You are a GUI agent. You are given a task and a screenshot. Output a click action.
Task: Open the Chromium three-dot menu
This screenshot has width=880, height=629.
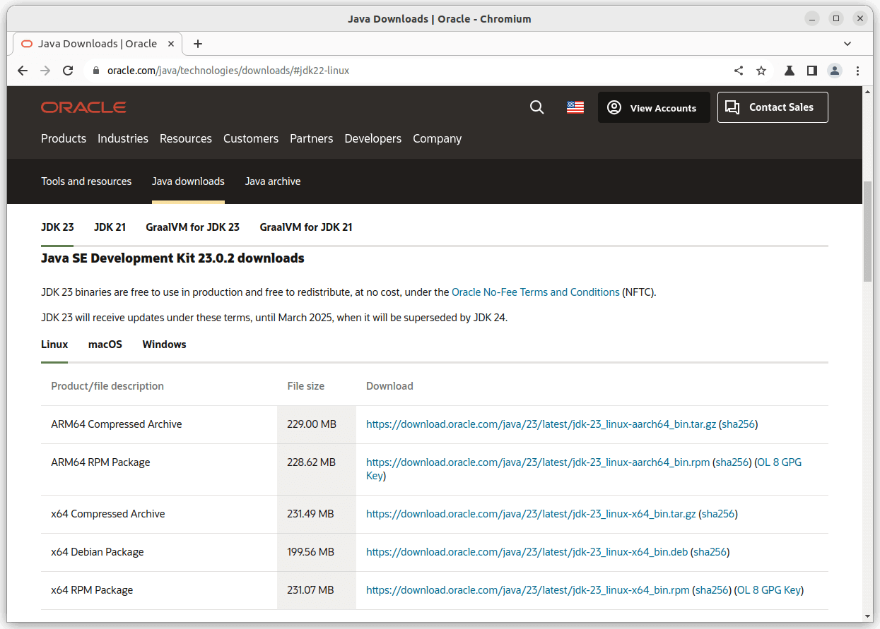tap(857, 71)
